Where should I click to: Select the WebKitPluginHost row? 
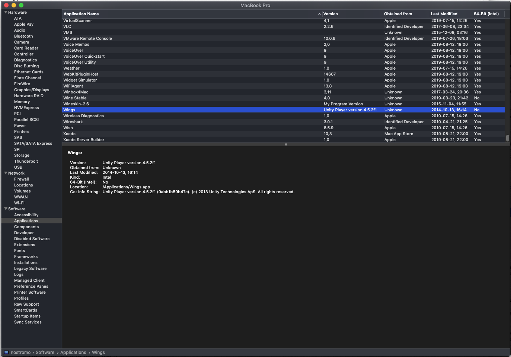click(x=283, y=74)
